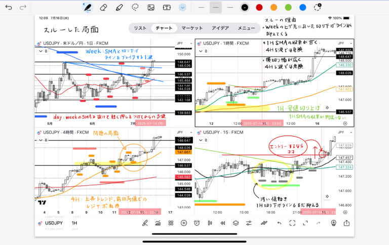The height and width of the screenshot is (245, 389).
Task: Jump to latest bar on 15 minute chart
Action: coord(327,196)
